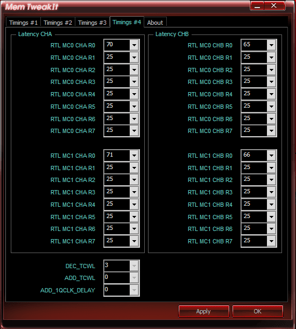The height and width of the screenshot is (329, 296).
Task: Expand the RTL MC0 CHB R7 dropdown
Action: coord(271,131)
